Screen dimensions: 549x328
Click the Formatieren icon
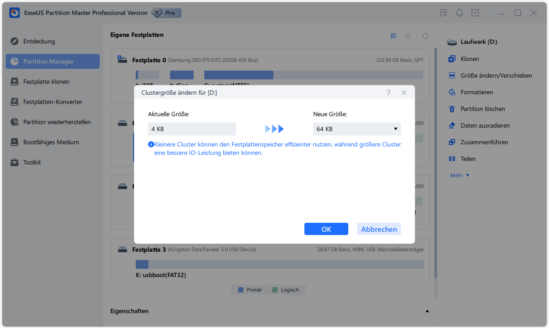point(451,92)
